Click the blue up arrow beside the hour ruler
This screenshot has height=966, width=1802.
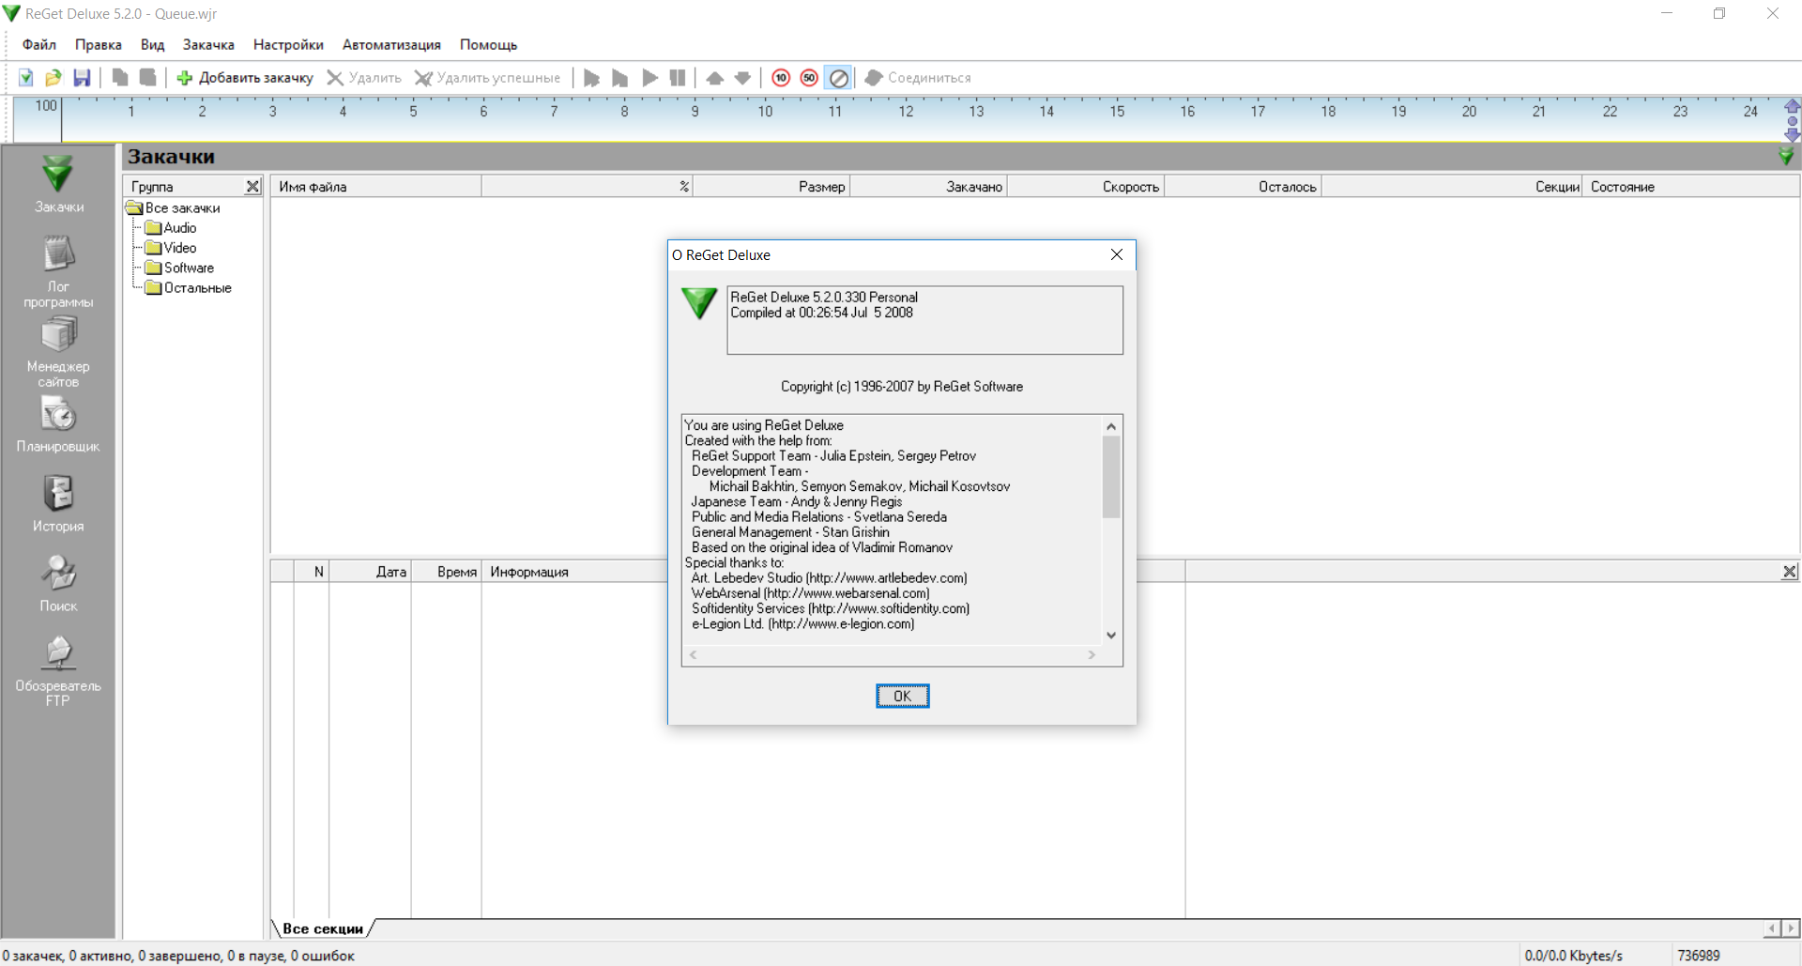coord(1793,106)
